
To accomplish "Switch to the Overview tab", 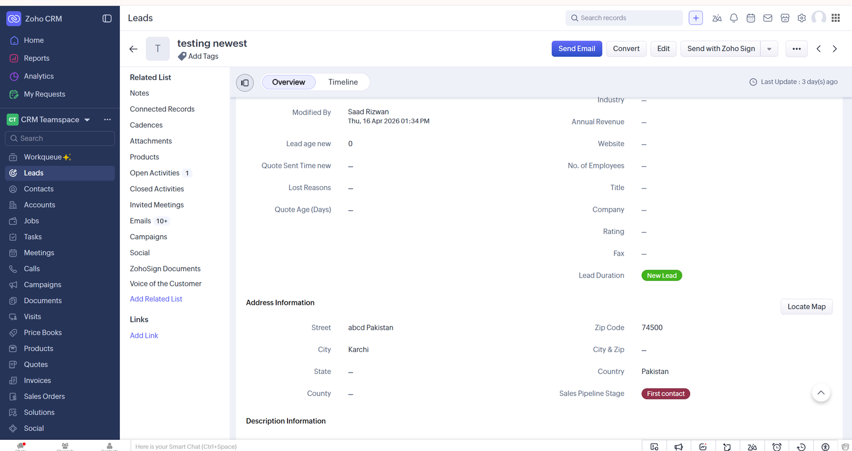I will click(x=289, y=82).
